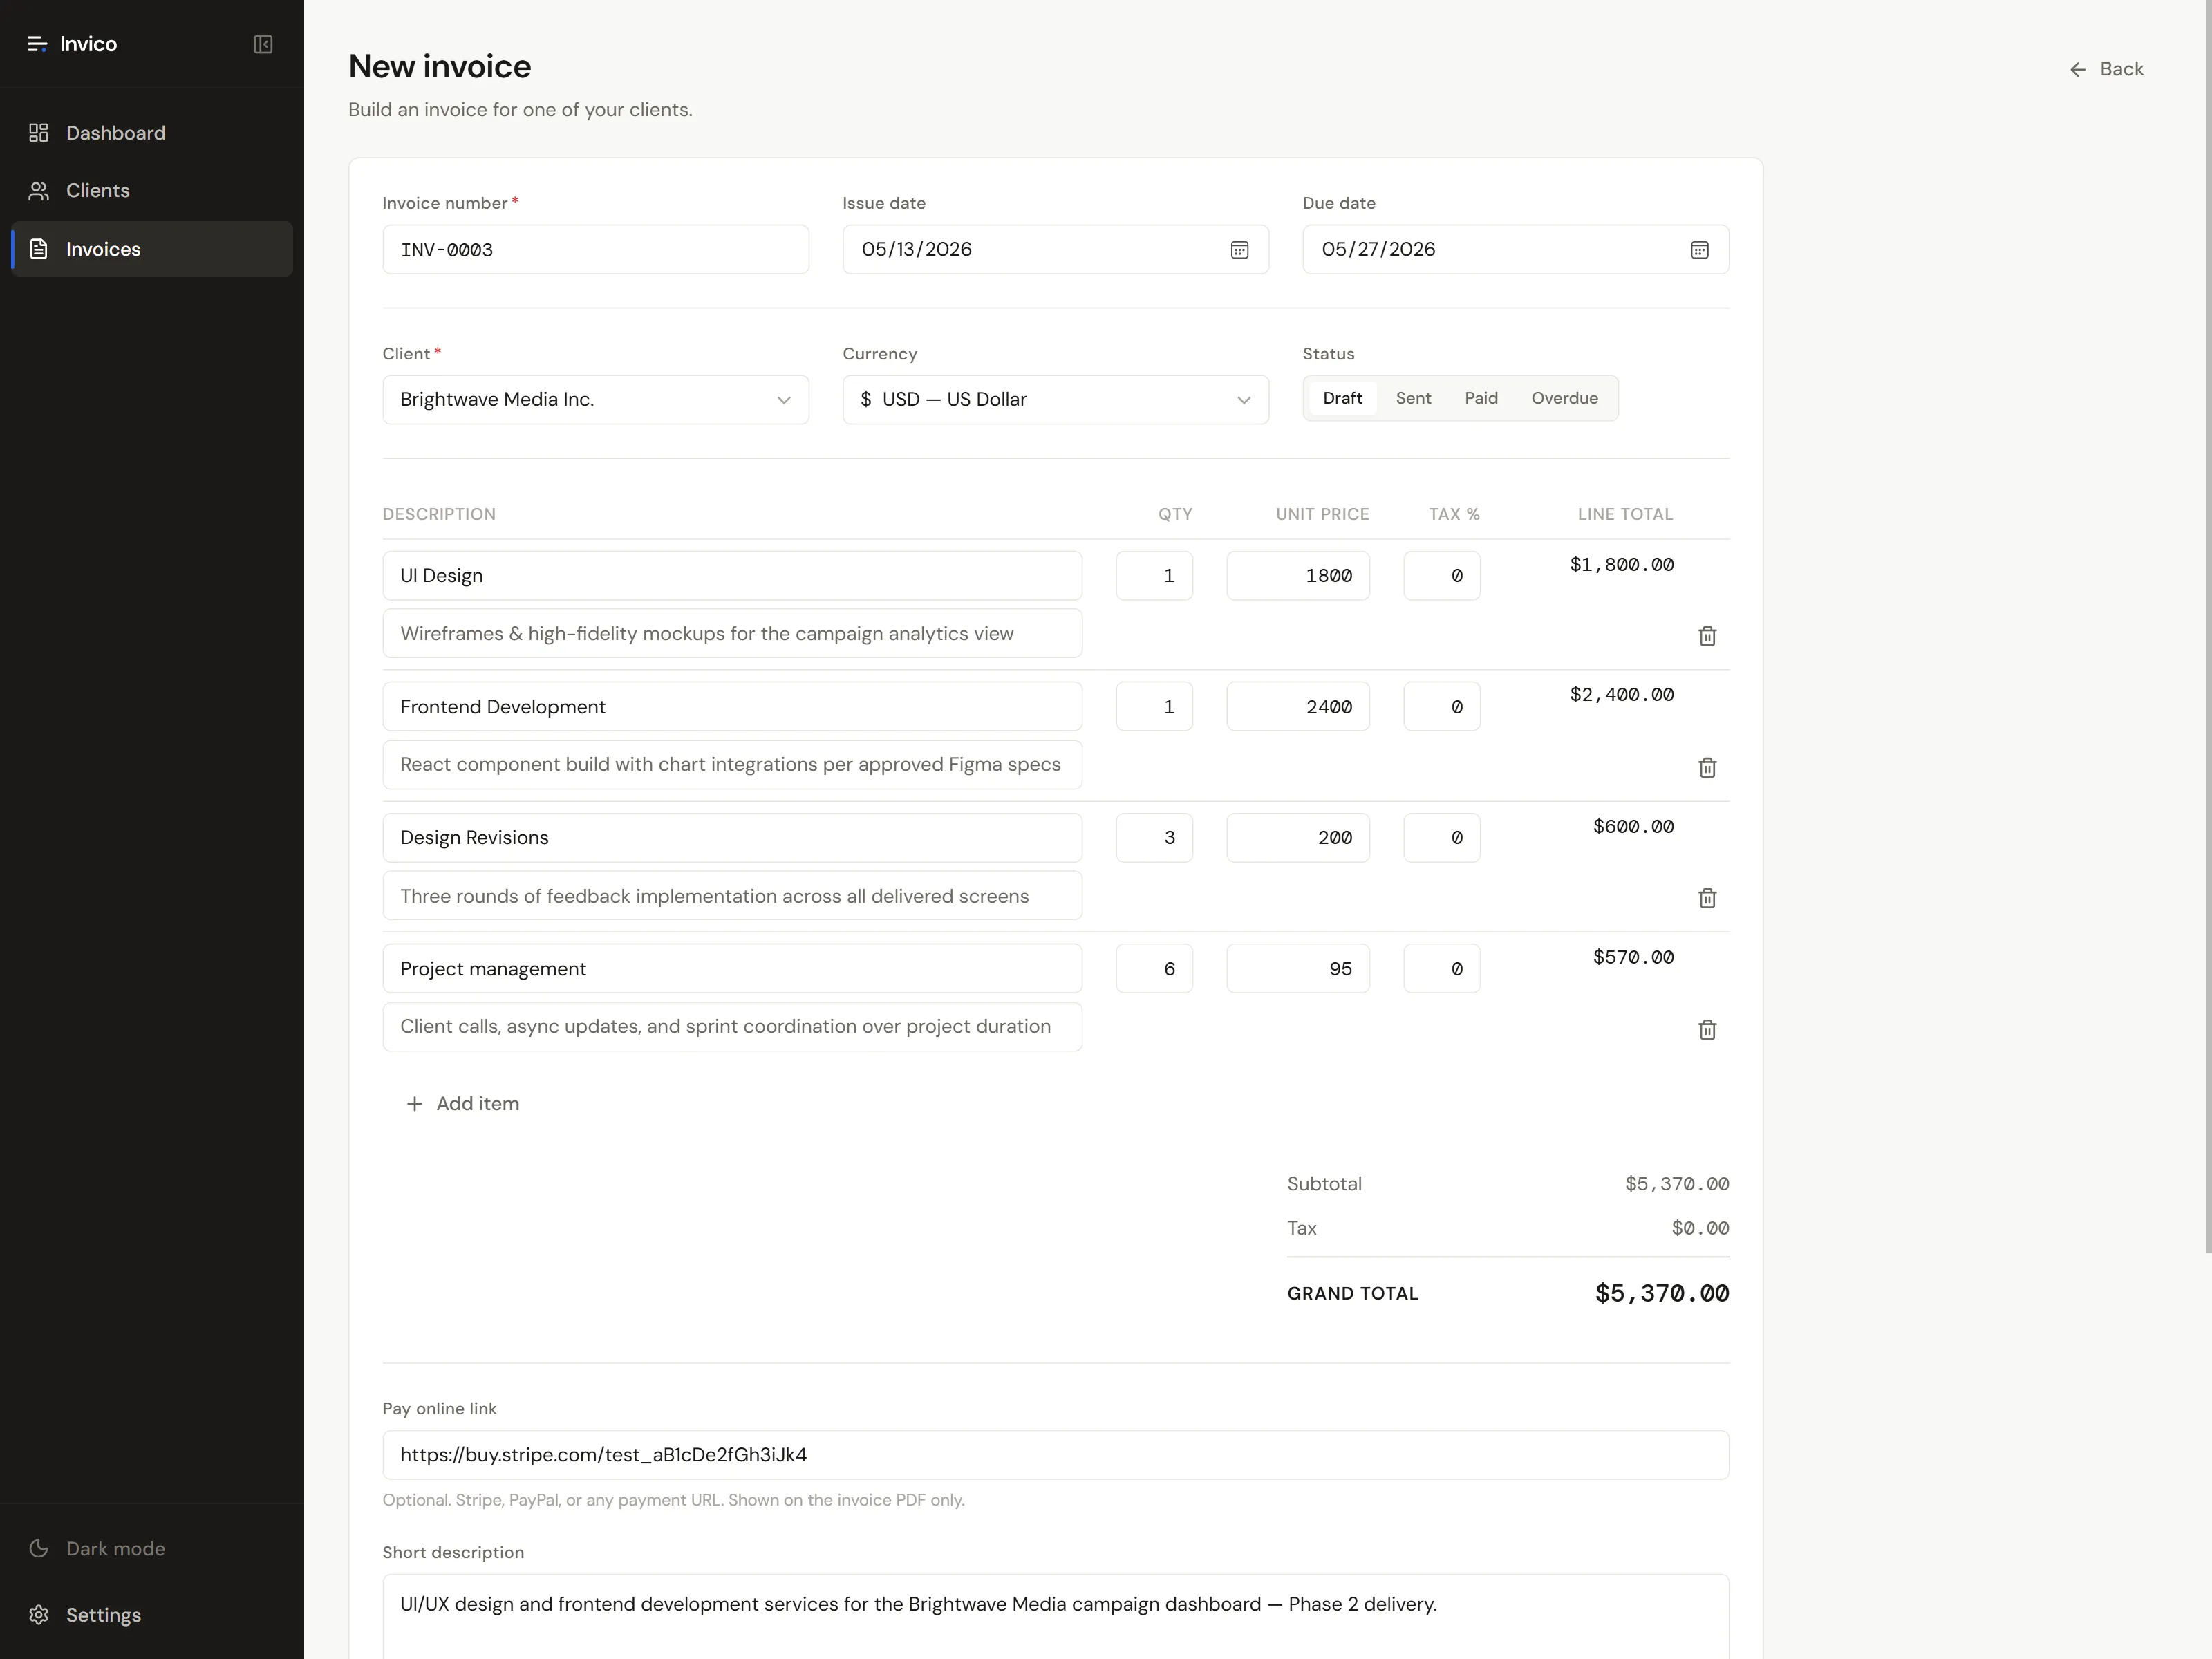Viewport: 2212px width, 1659px height.
Task: Go to Dashboard page
Action: click(152, 133)
